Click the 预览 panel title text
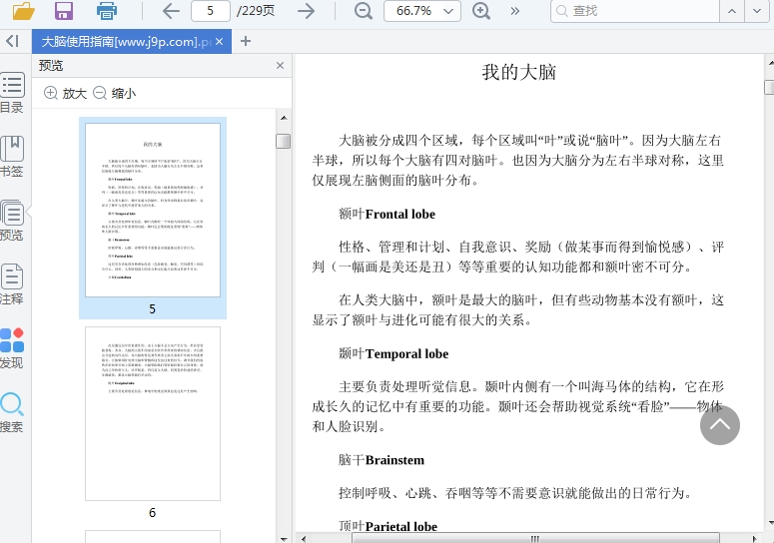The width and height of the screenshot is (774, 543). pos(51,66)
